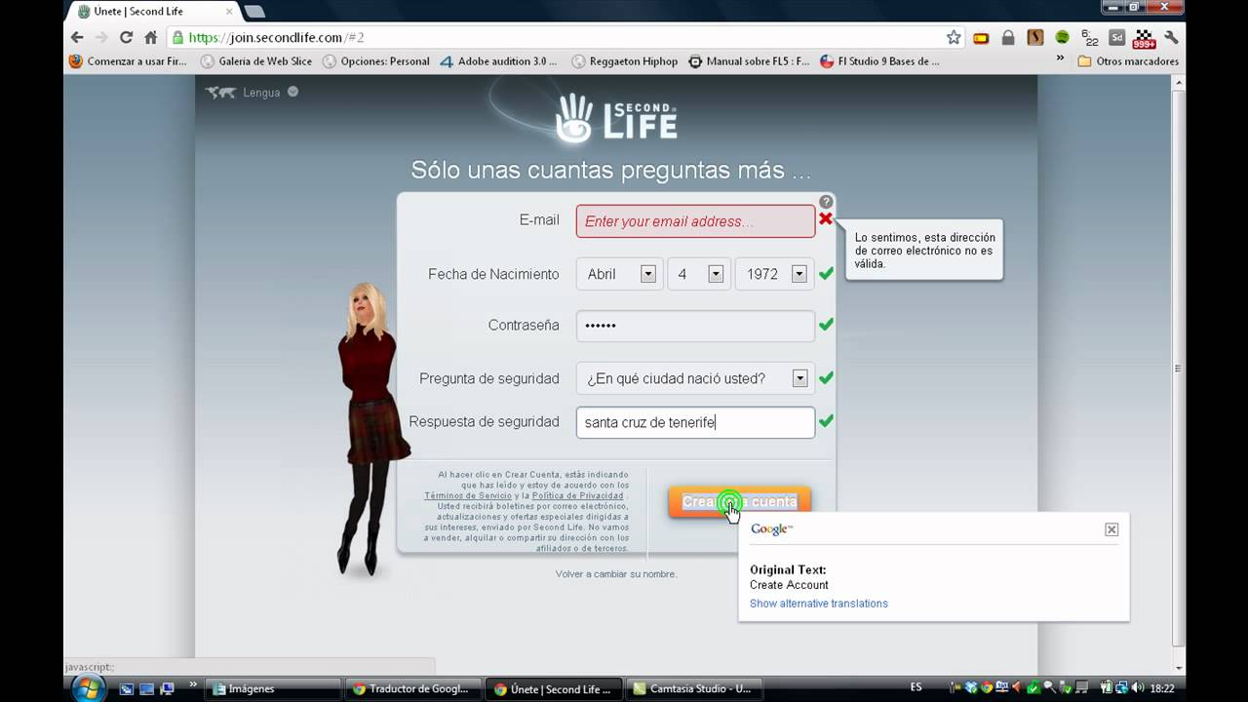
Task: Open the Términos de Servicio link
Action: pos(468,496)
